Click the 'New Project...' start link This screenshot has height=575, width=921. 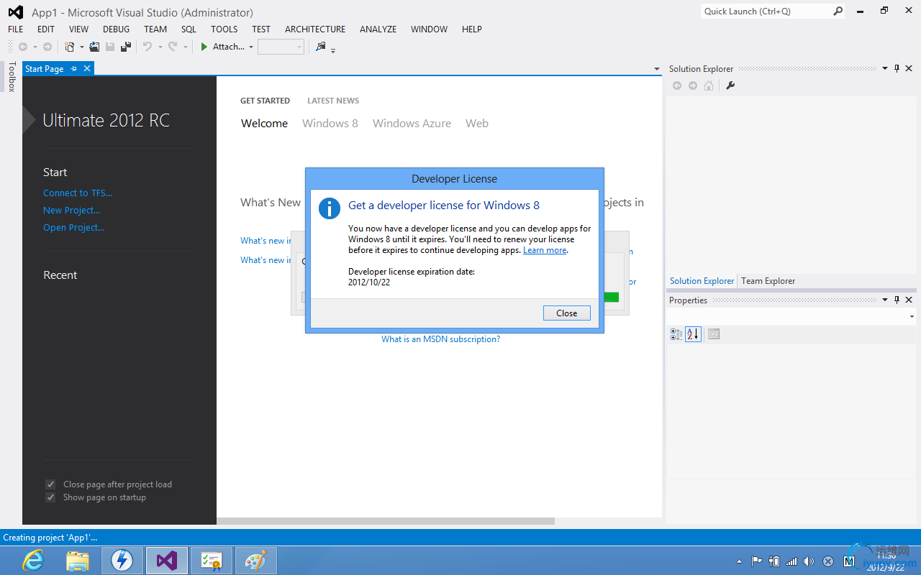(x=71, y=211)
